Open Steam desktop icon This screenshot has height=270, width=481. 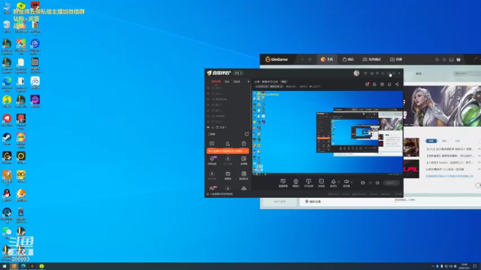point(7,139)
